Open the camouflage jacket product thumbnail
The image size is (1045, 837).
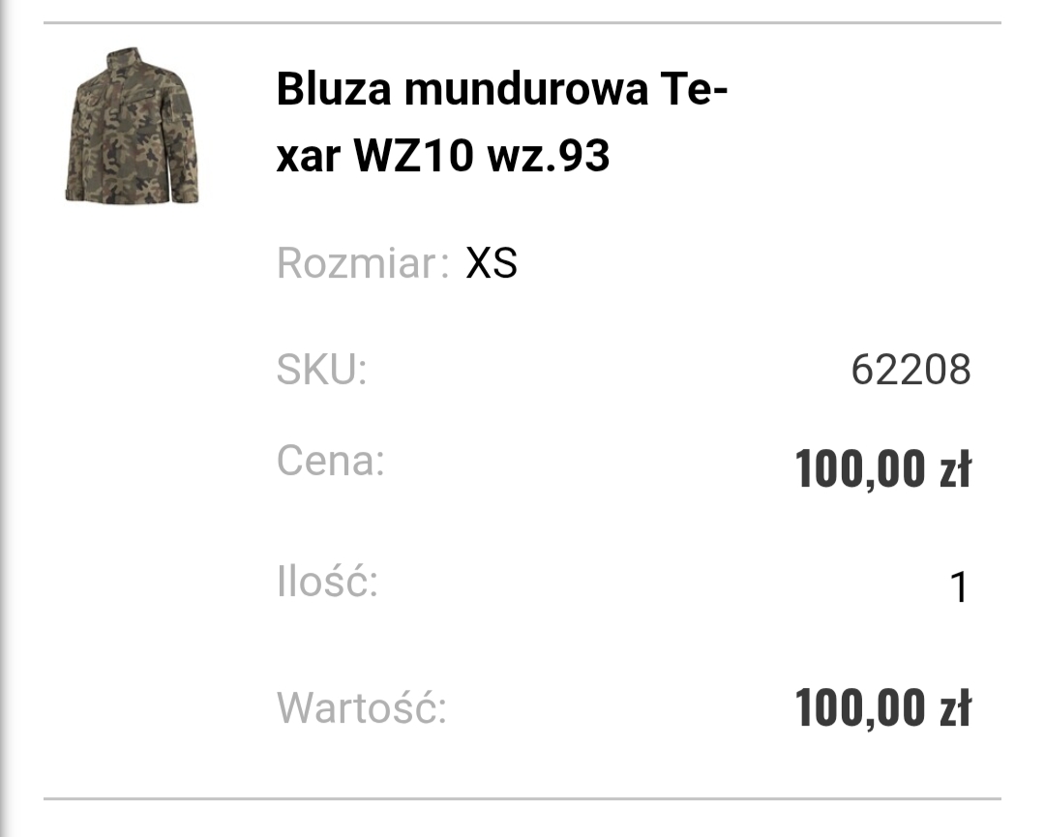point(132,125)
